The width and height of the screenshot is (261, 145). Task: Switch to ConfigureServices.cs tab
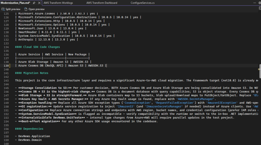point(142,3)
